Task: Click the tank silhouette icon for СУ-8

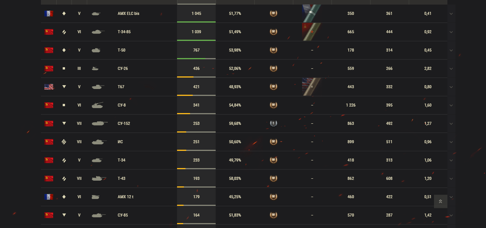Action: click(x=98, y=105)
